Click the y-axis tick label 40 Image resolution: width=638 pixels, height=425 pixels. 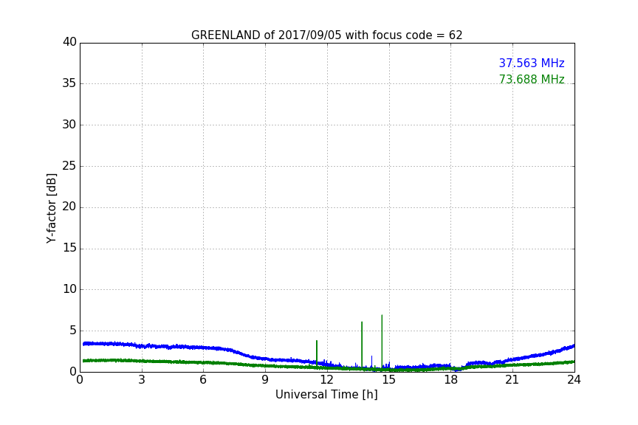(x=69, y=42)
